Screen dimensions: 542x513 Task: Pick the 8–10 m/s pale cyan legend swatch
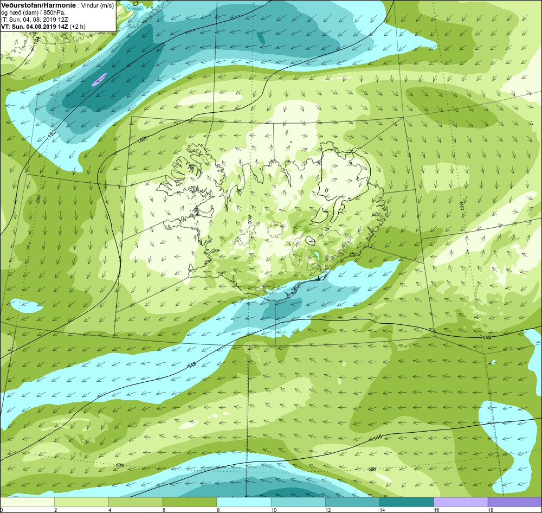tap(244, 502)
